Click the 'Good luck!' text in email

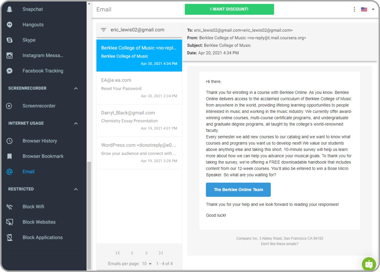[x=216, y=215]
